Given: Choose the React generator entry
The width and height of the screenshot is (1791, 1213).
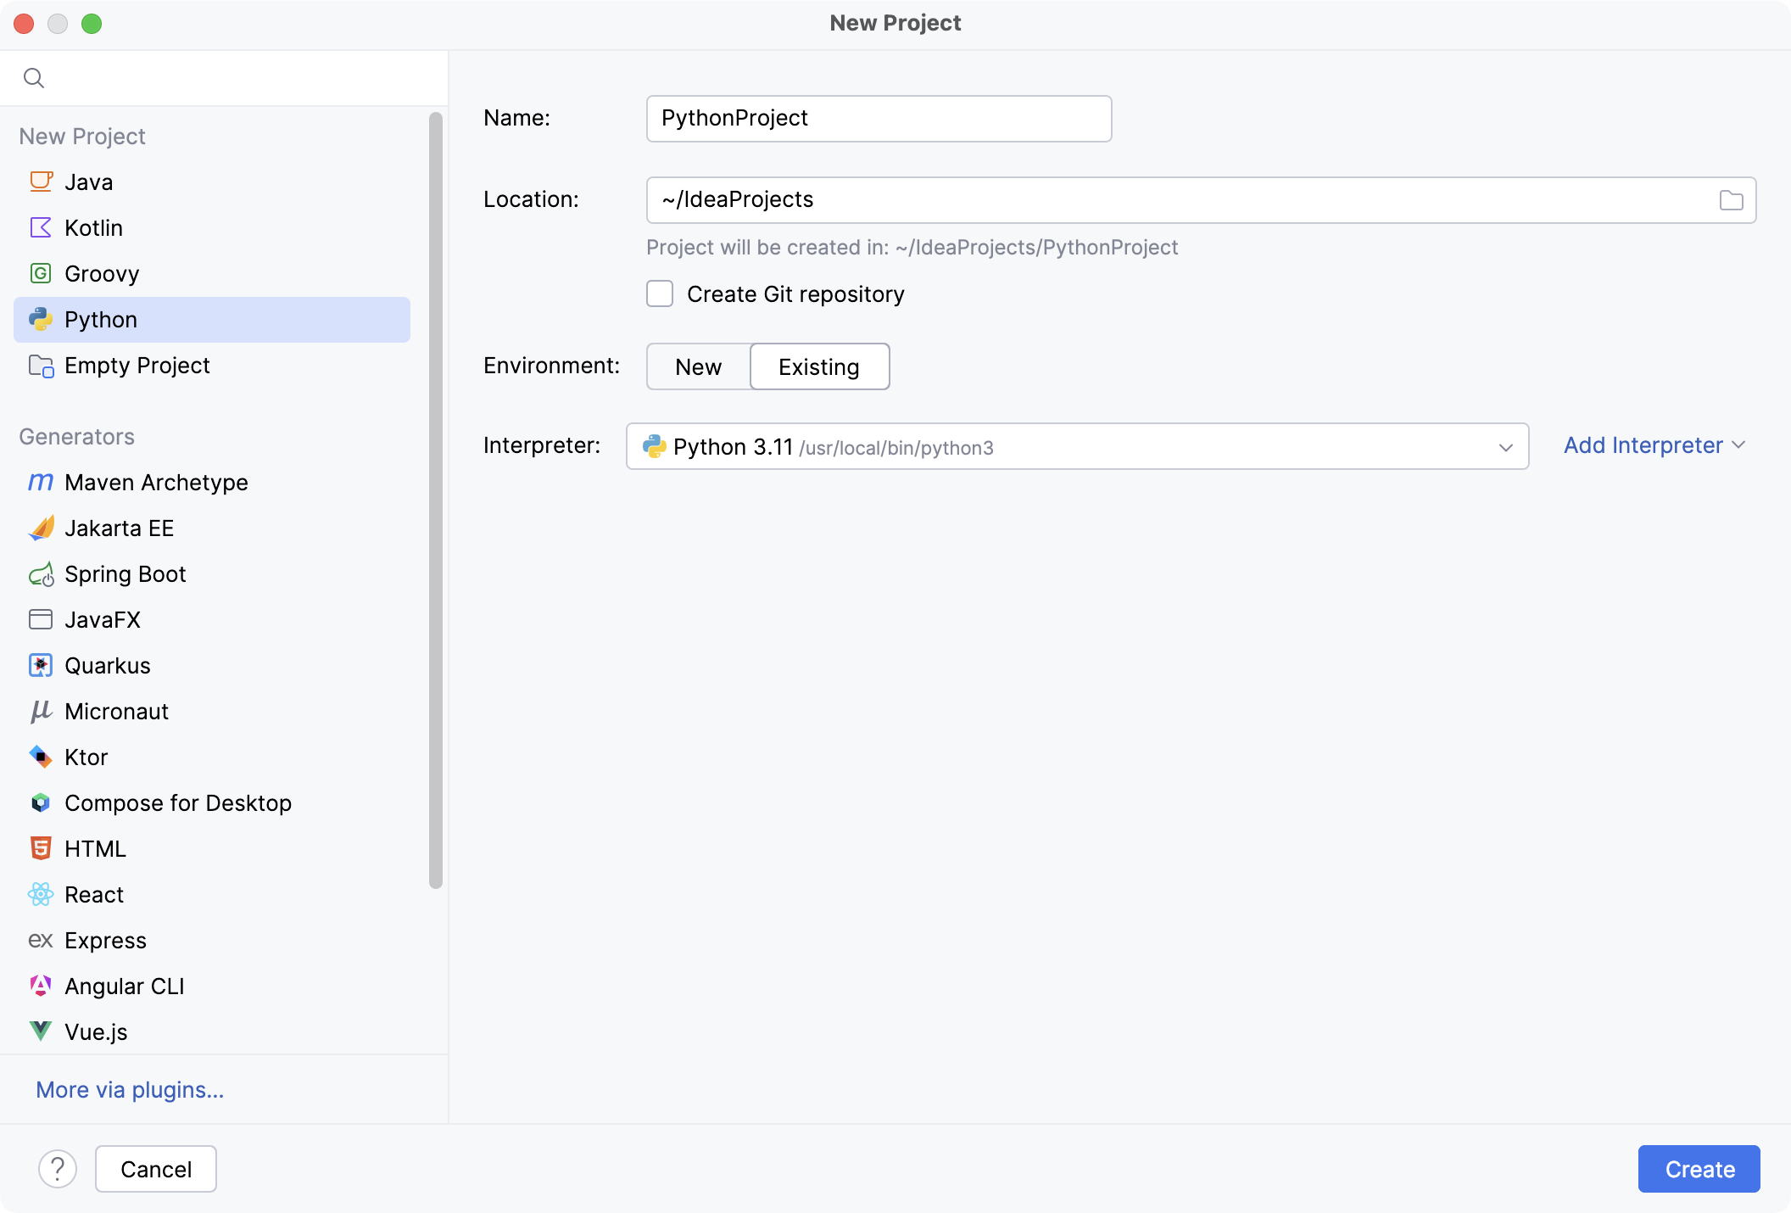Looking at the screenshot, I should coord(93,895).
